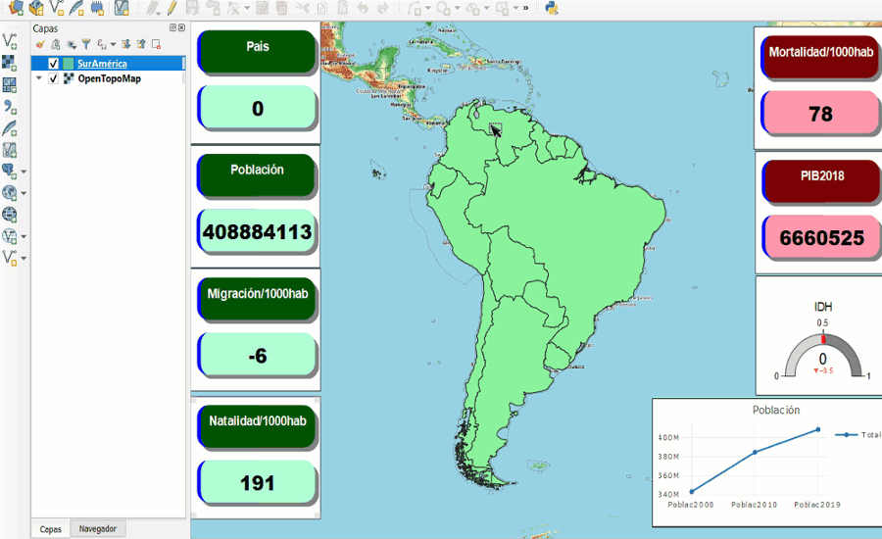Open the Python console icon
The image size is (882, 539).
(552, 8)
